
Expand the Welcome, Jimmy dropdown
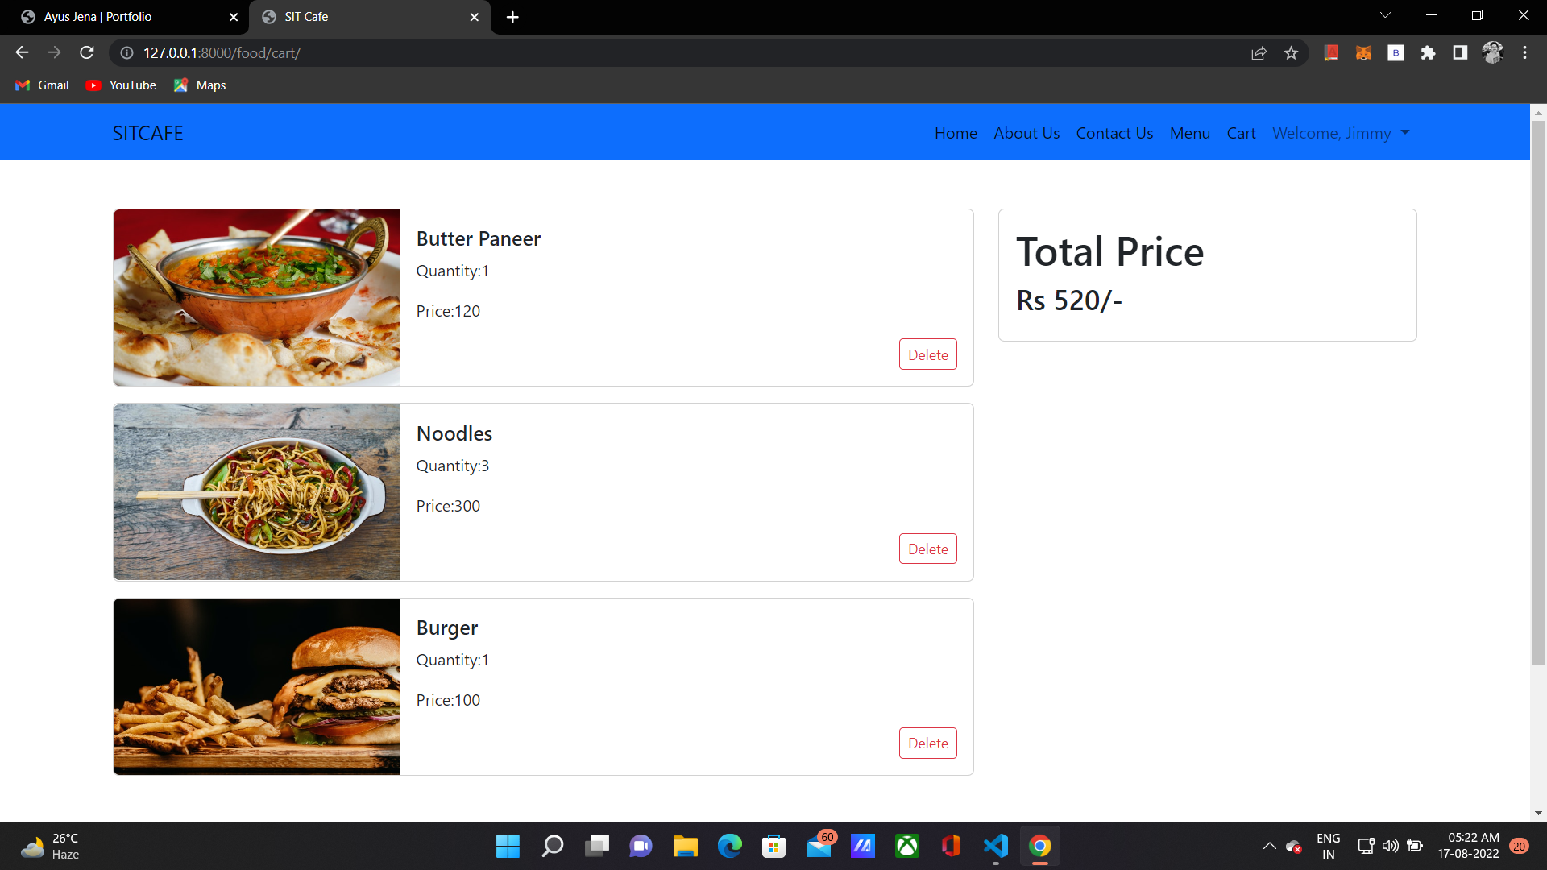click(1341, 133)
